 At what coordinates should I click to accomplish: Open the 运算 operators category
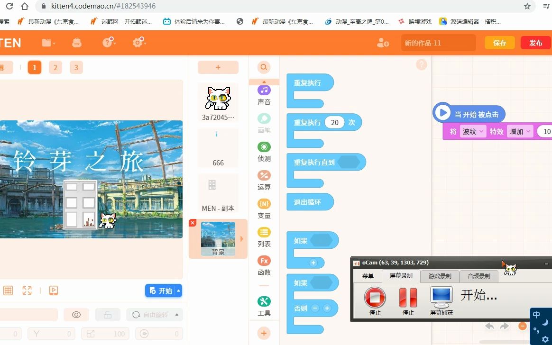[x=264, y=180]
